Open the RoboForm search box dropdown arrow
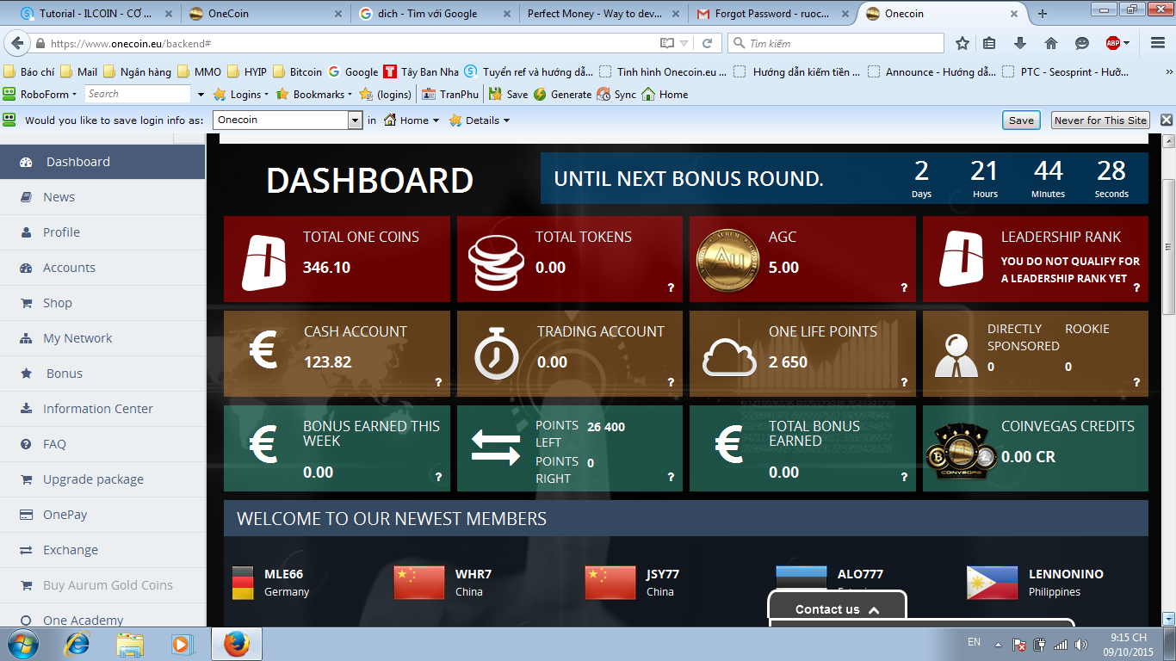Viewport: 1176px width, 661px height. 201,94
